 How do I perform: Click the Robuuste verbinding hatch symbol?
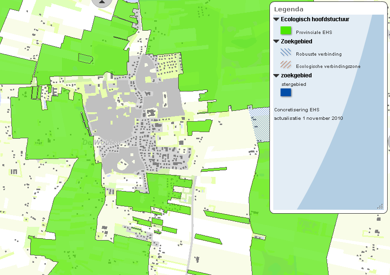(x=286, y=52)
